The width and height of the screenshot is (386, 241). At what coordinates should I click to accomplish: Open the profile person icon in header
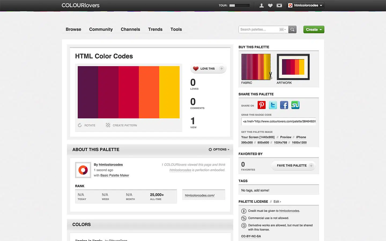[x=262, y=5]
